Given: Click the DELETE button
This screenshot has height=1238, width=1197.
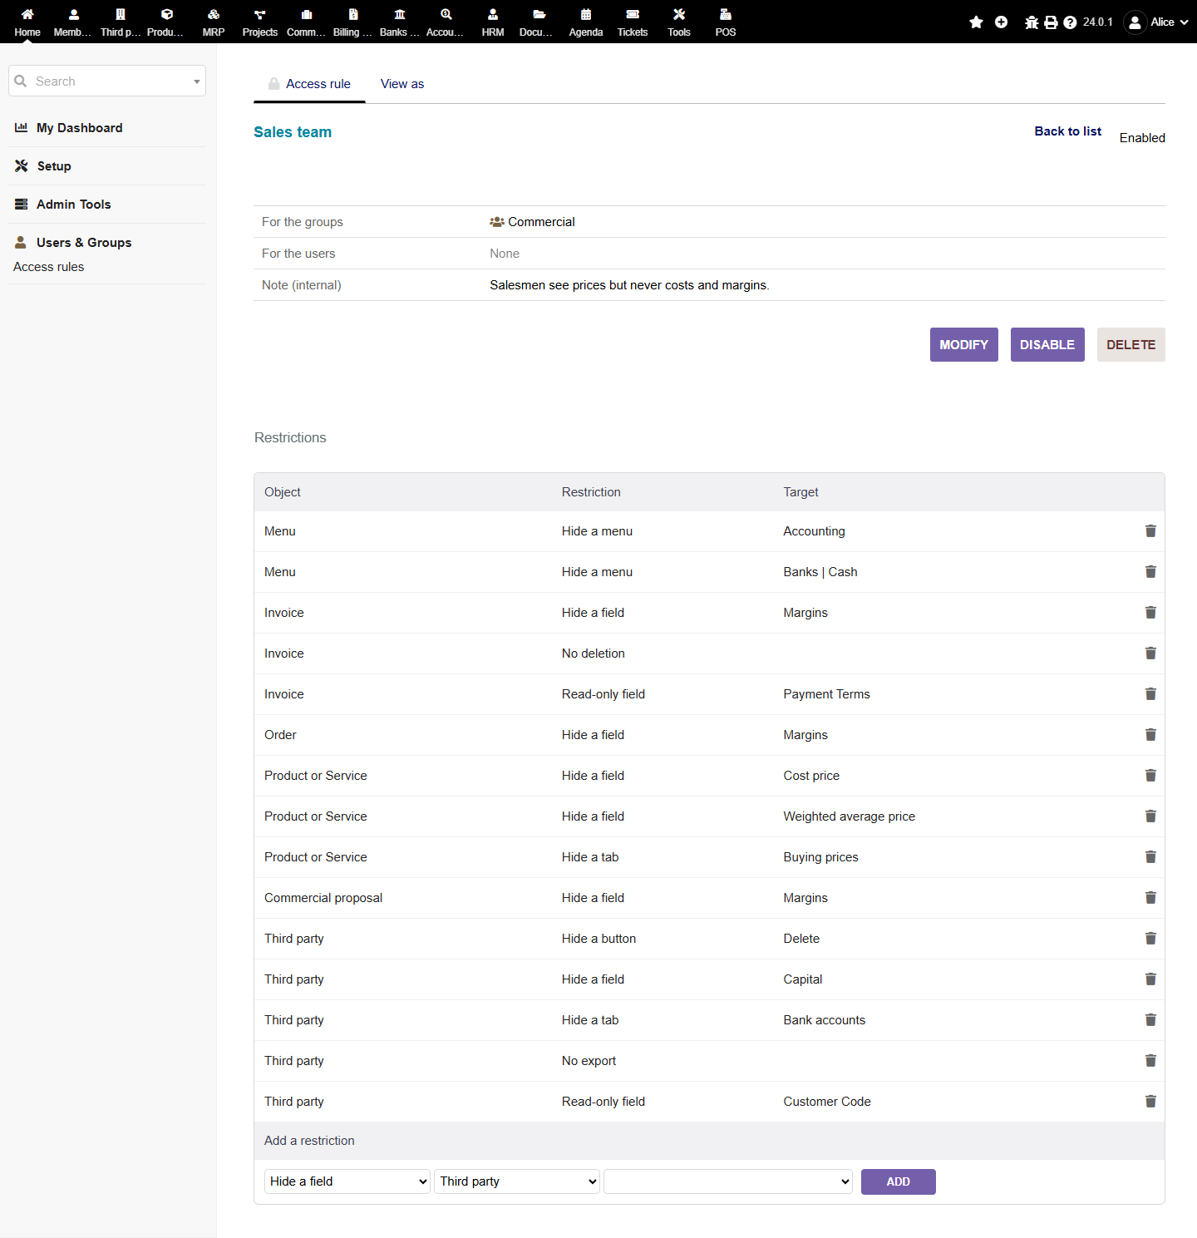Looking at the screenshot, I should pyautogui.click(x=1131, y=345).
